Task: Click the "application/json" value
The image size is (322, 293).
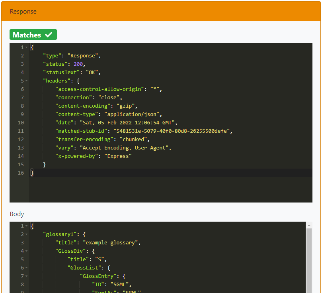Action: click(132, 114)
